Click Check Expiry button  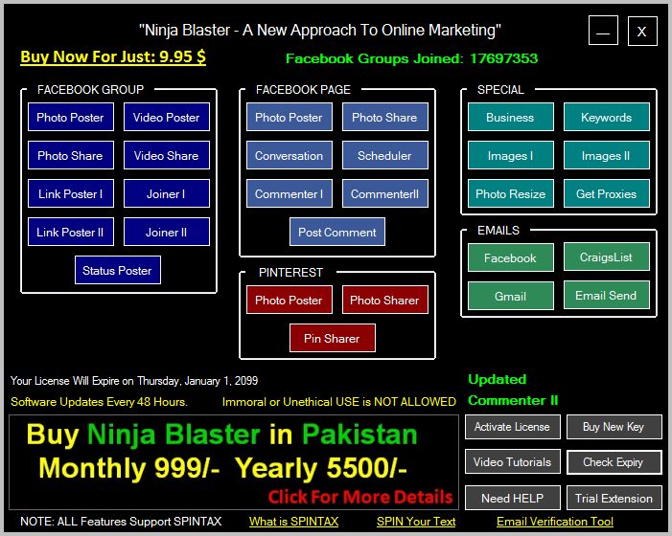coord(614,462)
